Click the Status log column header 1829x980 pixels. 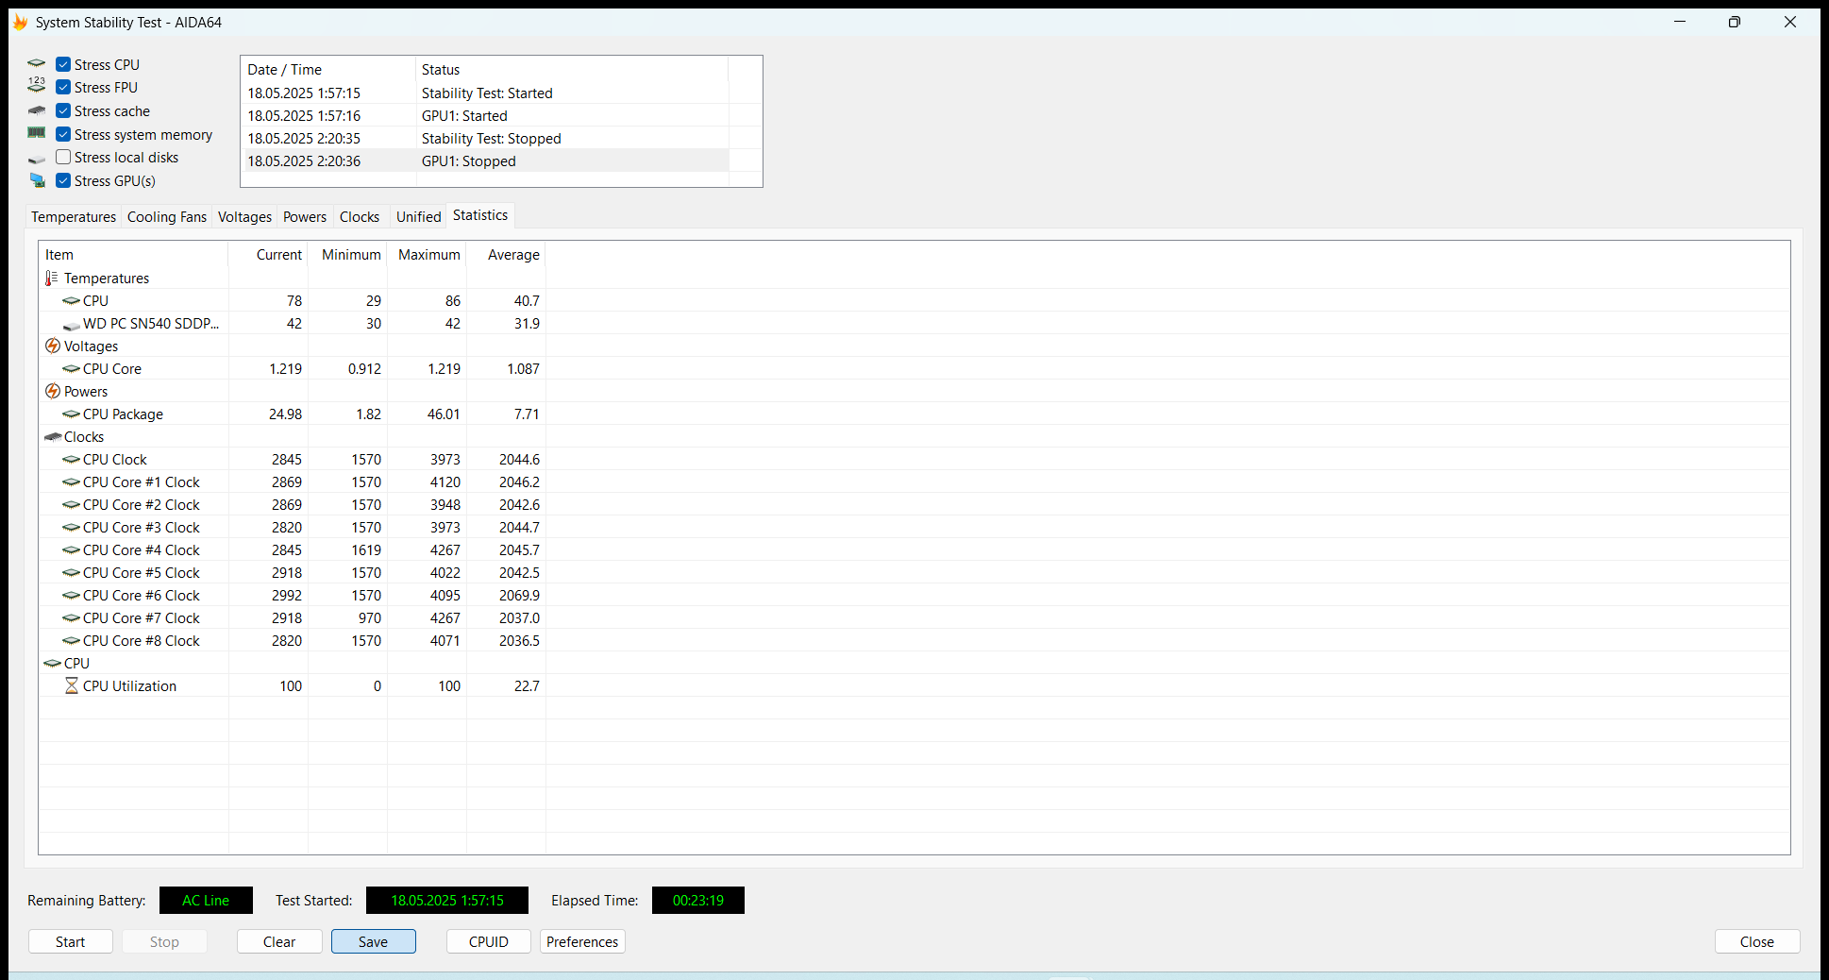pyautogui.click(x=572, y=70)
